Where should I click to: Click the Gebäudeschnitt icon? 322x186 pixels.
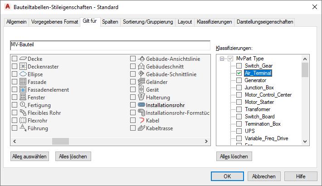coord(141,67)
